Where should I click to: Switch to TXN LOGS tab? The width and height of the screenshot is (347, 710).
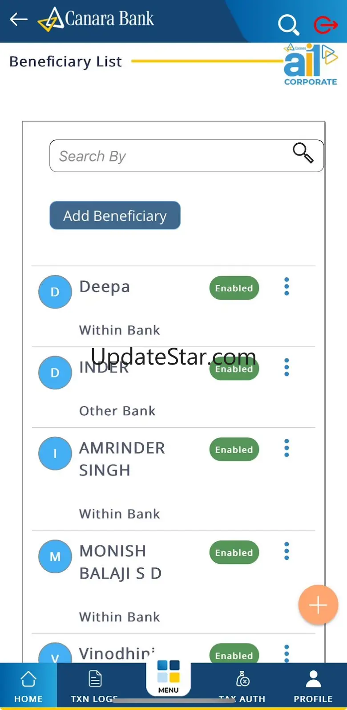coord(94,686)
